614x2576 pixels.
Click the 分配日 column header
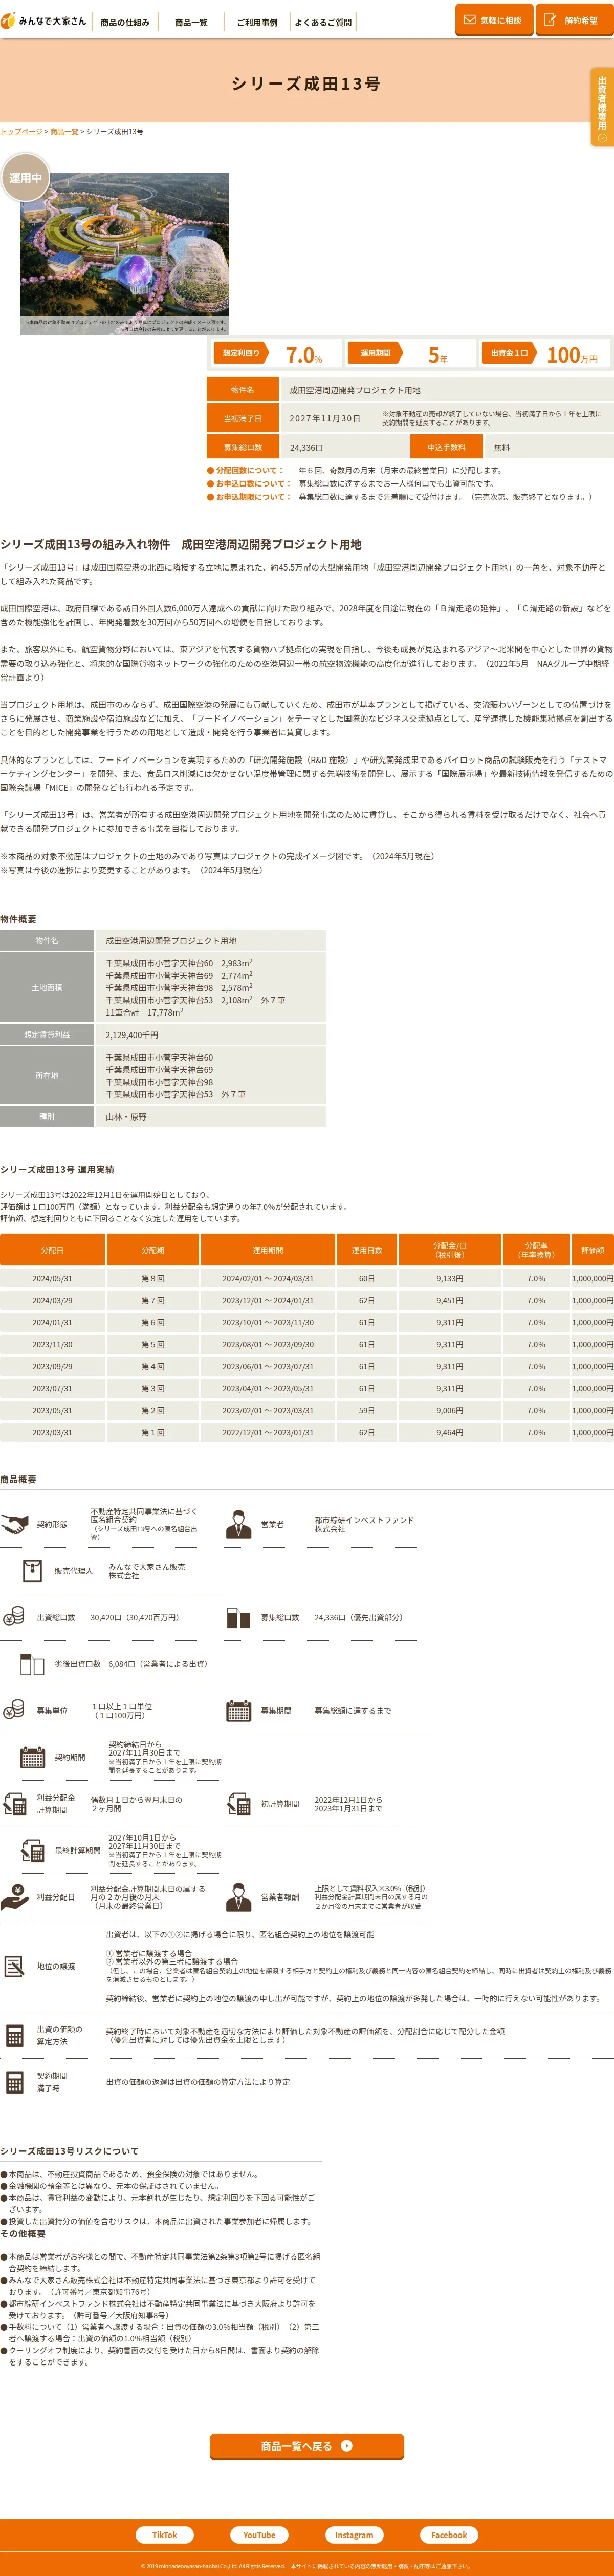pos(52,1250)
